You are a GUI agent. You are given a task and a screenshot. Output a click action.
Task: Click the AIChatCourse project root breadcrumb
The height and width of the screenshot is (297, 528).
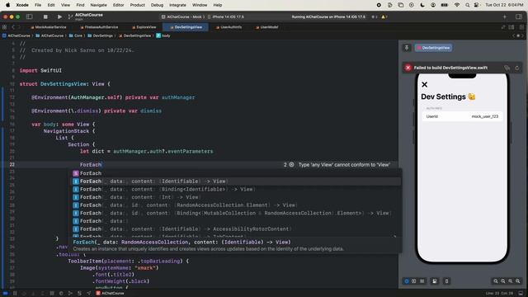point(16,35)
